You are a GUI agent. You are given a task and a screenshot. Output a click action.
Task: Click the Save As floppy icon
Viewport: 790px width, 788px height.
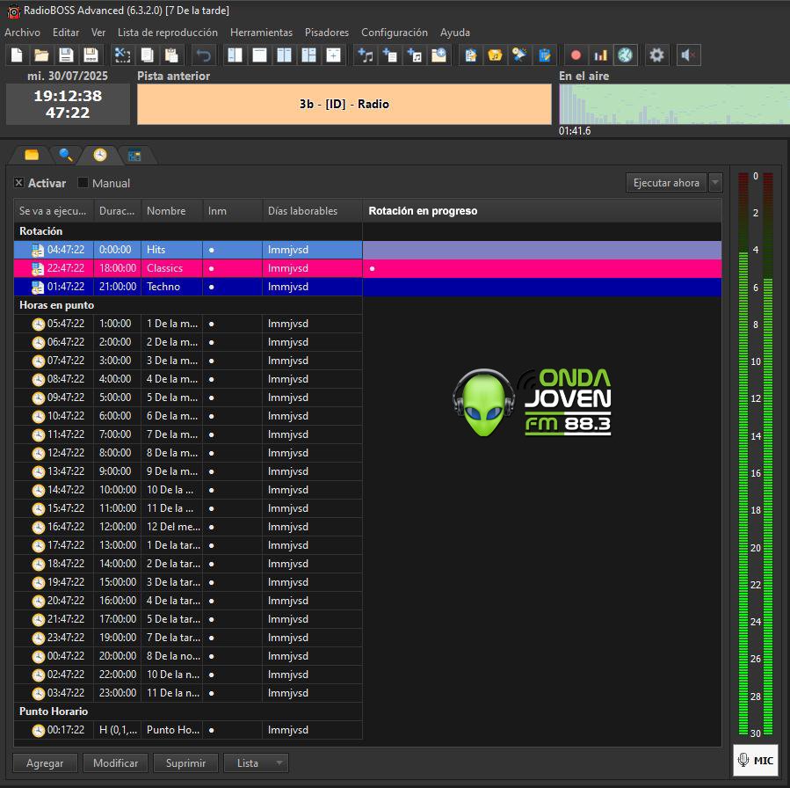coord(91,55)
